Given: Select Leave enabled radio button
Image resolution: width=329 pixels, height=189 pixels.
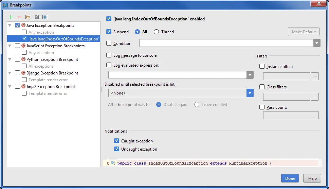Looking at the screenshot, I should click(x=197, y=105).
